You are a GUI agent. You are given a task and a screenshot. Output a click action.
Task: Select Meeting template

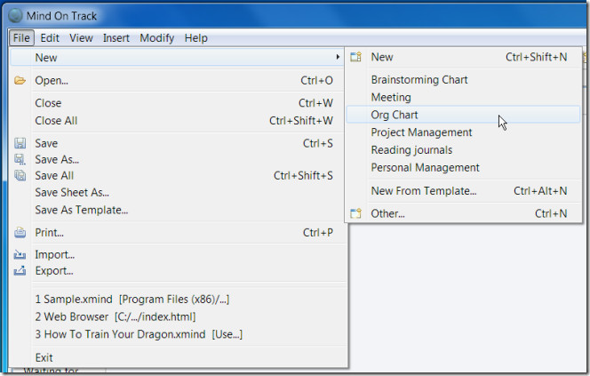coord(463,98)
